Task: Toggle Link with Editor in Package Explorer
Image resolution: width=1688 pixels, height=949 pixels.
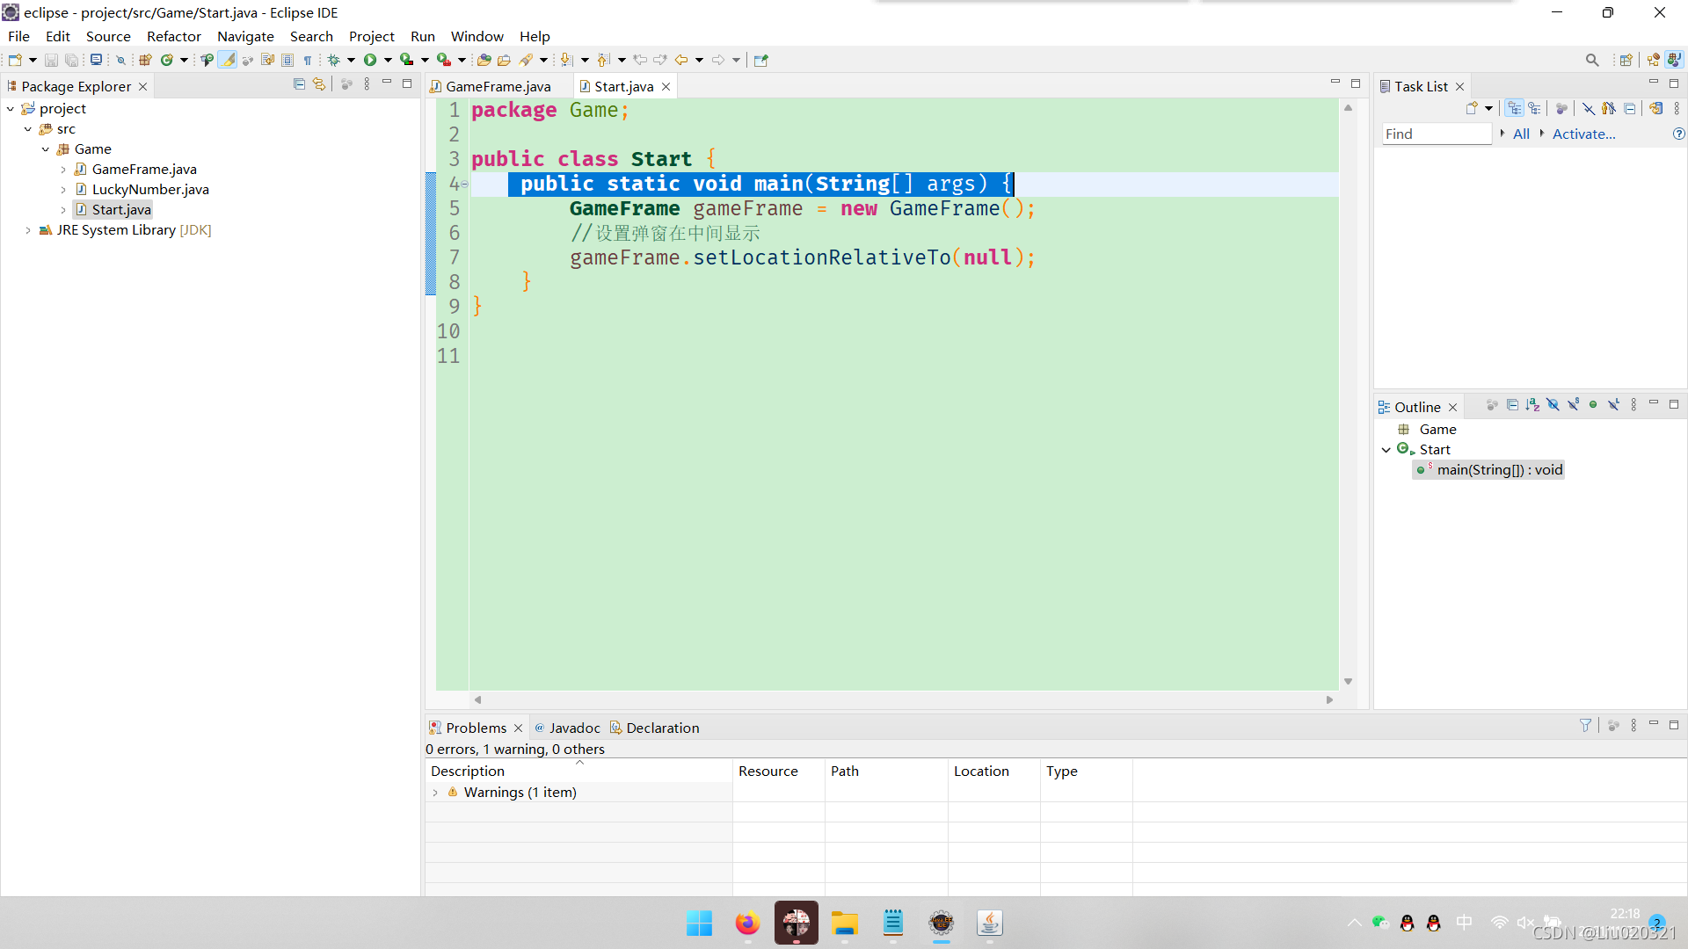Action: click(319, 84)
